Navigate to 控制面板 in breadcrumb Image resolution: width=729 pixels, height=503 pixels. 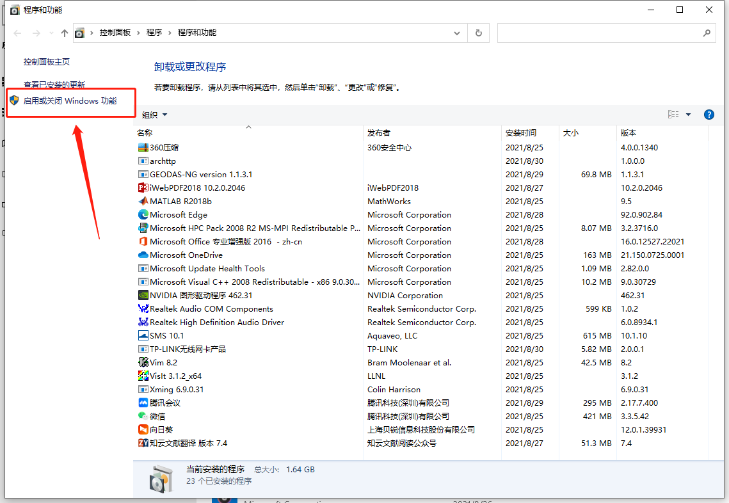click(x=115, y=33)
